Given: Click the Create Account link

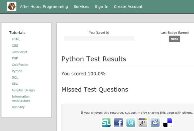Looking at the screenshot, I should (128, 6).
